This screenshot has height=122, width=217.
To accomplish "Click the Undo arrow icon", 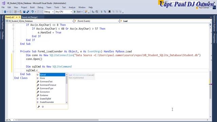I will point(33,12).
